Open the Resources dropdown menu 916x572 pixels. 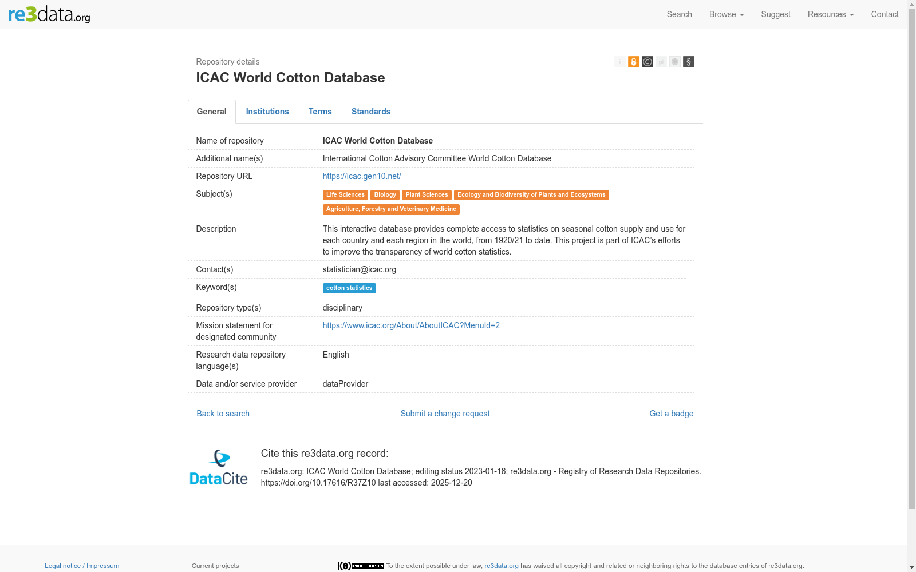click(x=830, y=14)
